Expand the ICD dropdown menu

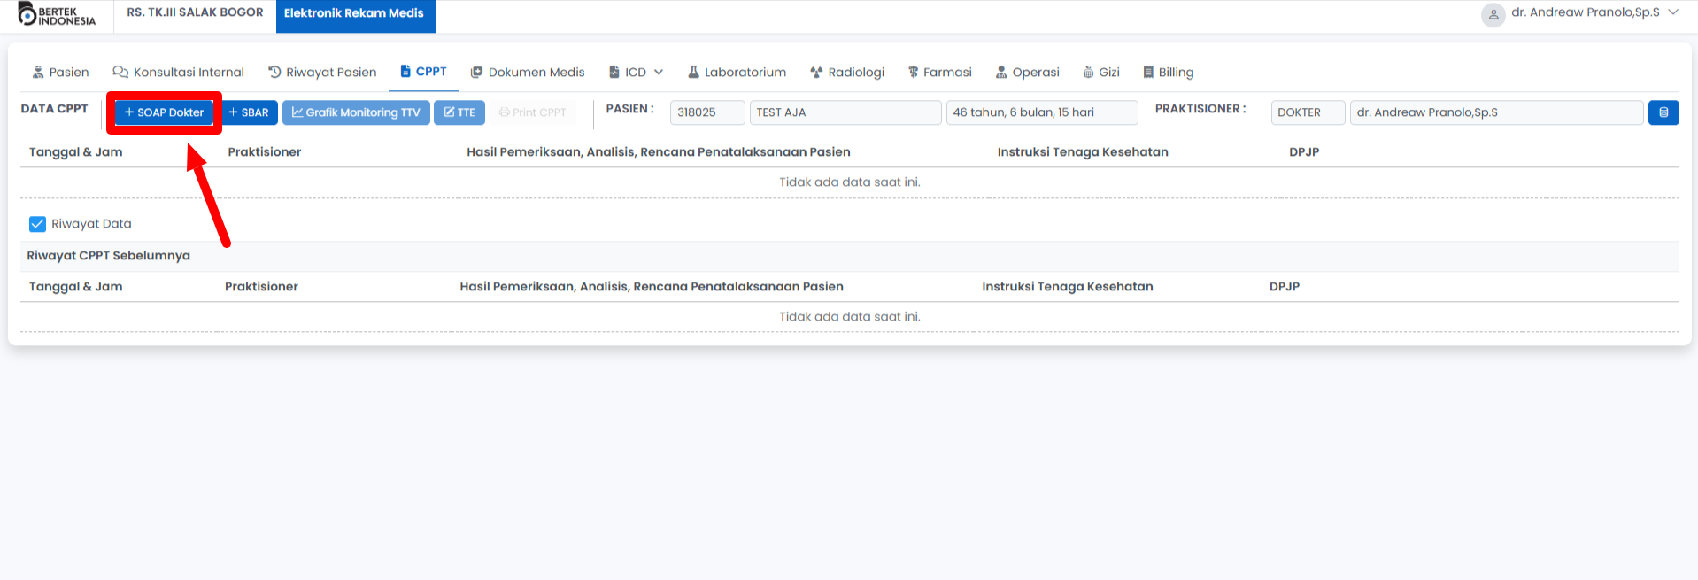pyautogui.click(x=636, y=73)
